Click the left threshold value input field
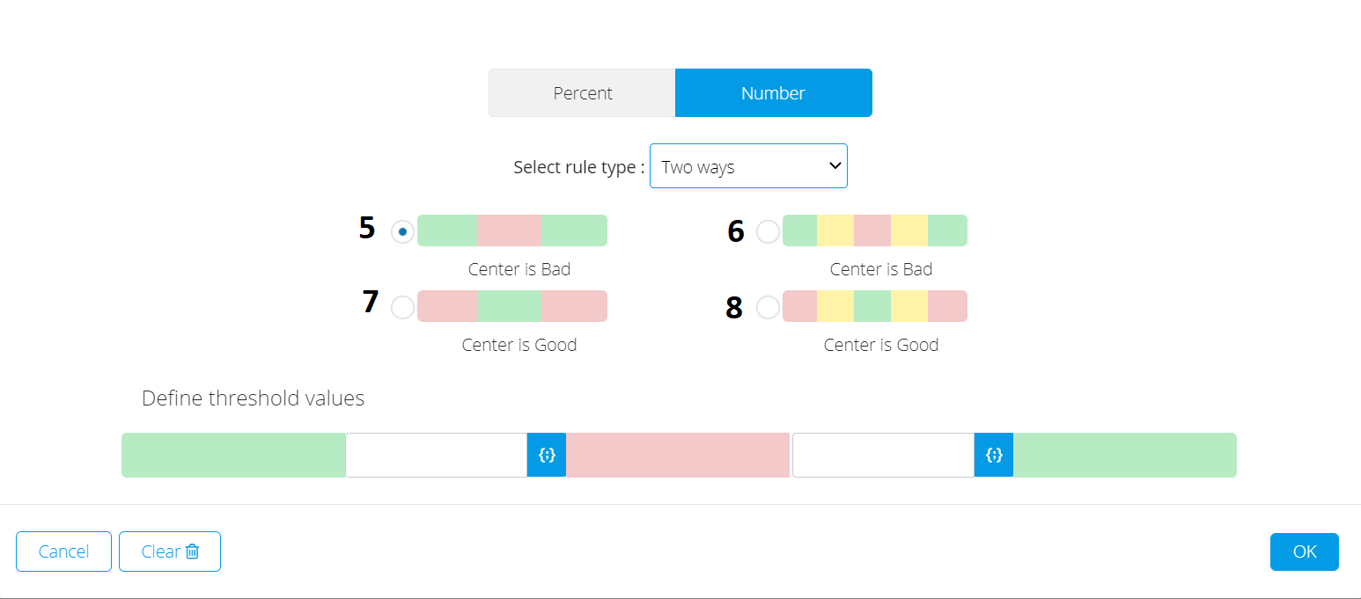 [x=437, y=455]
